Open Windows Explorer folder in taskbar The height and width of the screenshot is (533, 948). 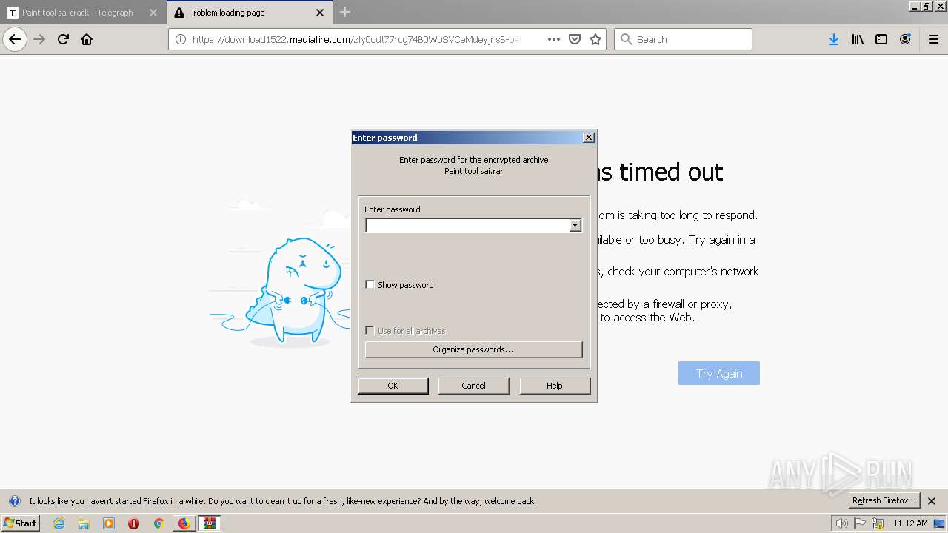tap(84, 523)
